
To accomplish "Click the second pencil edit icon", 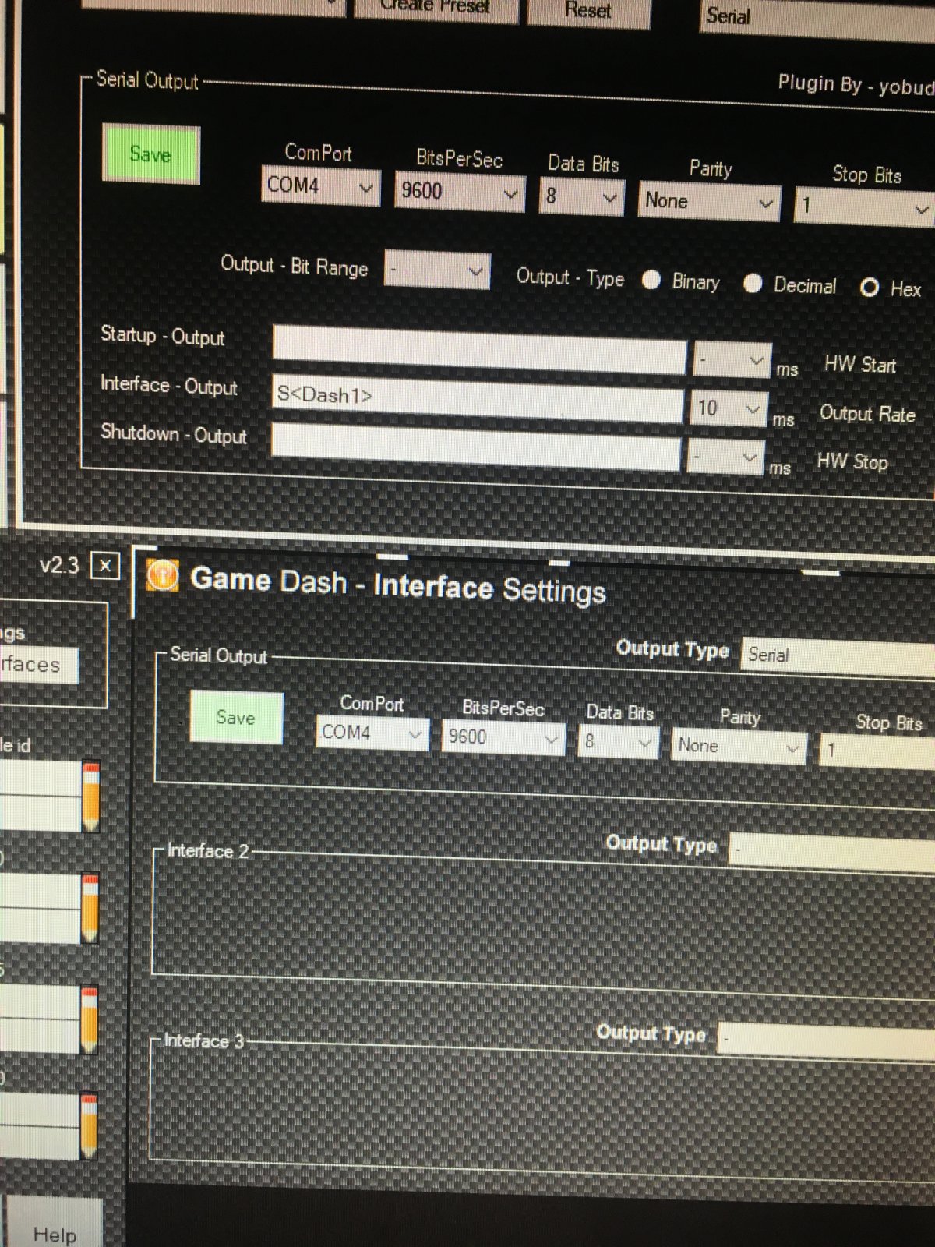I will pos(90,908).
